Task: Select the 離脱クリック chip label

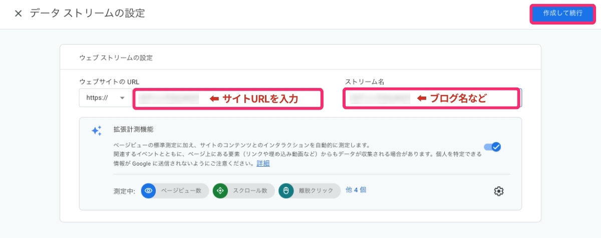Action: (x=316, y=190)
